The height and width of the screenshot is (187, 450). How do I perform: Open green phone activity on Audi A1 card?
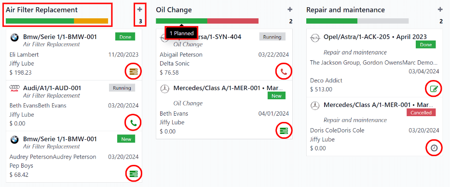tap(134, 123)
